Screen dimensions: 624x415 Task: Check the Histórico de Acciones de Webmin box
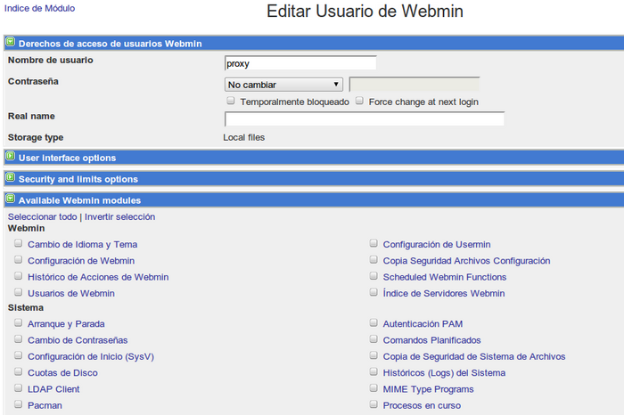tap(18, 276)
